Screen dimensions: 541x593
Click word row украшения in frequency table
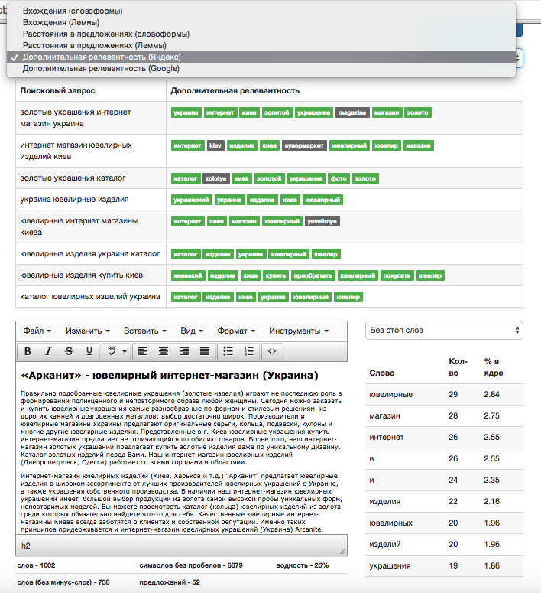click(x=444, y=565)
